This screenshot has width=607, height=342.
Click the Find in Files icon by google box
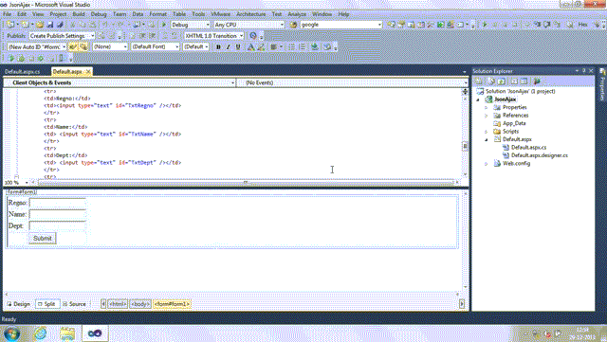coord(293,25)
